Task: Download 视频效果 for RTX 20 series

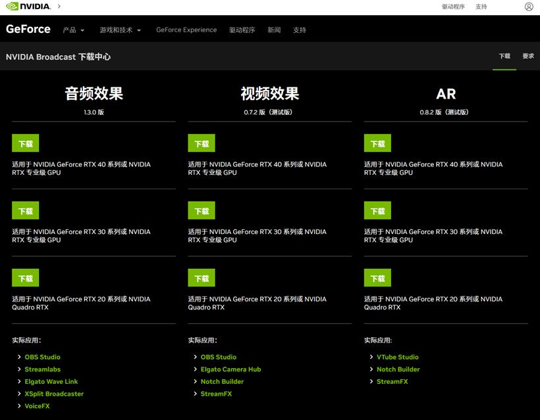Action: point(202,278)
